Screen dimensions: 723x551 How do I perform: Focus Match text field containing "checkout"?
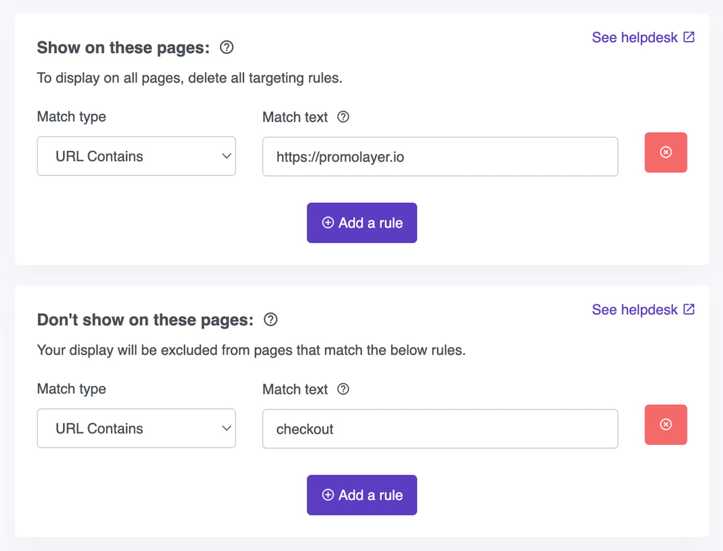tap(440, 429)
